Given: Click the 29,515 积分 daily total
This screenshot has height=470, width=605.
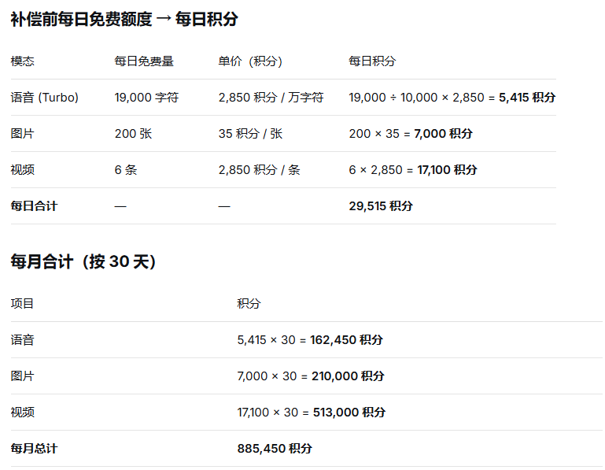Looking at the screenshot, I should coord(381,206).
